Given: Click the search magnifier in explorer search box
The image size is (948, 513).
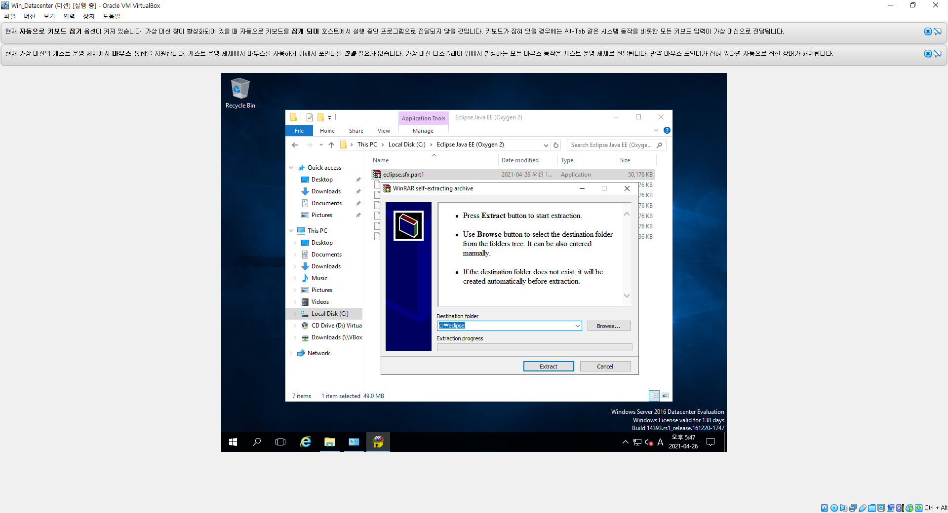Looking at the screenshot, I should click(660, 145).
